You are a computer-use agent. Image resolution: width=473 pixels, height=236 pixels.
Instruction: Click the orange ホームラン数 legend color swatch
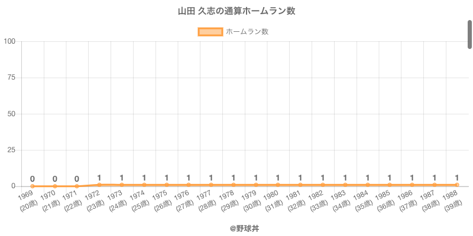[210, 32]
